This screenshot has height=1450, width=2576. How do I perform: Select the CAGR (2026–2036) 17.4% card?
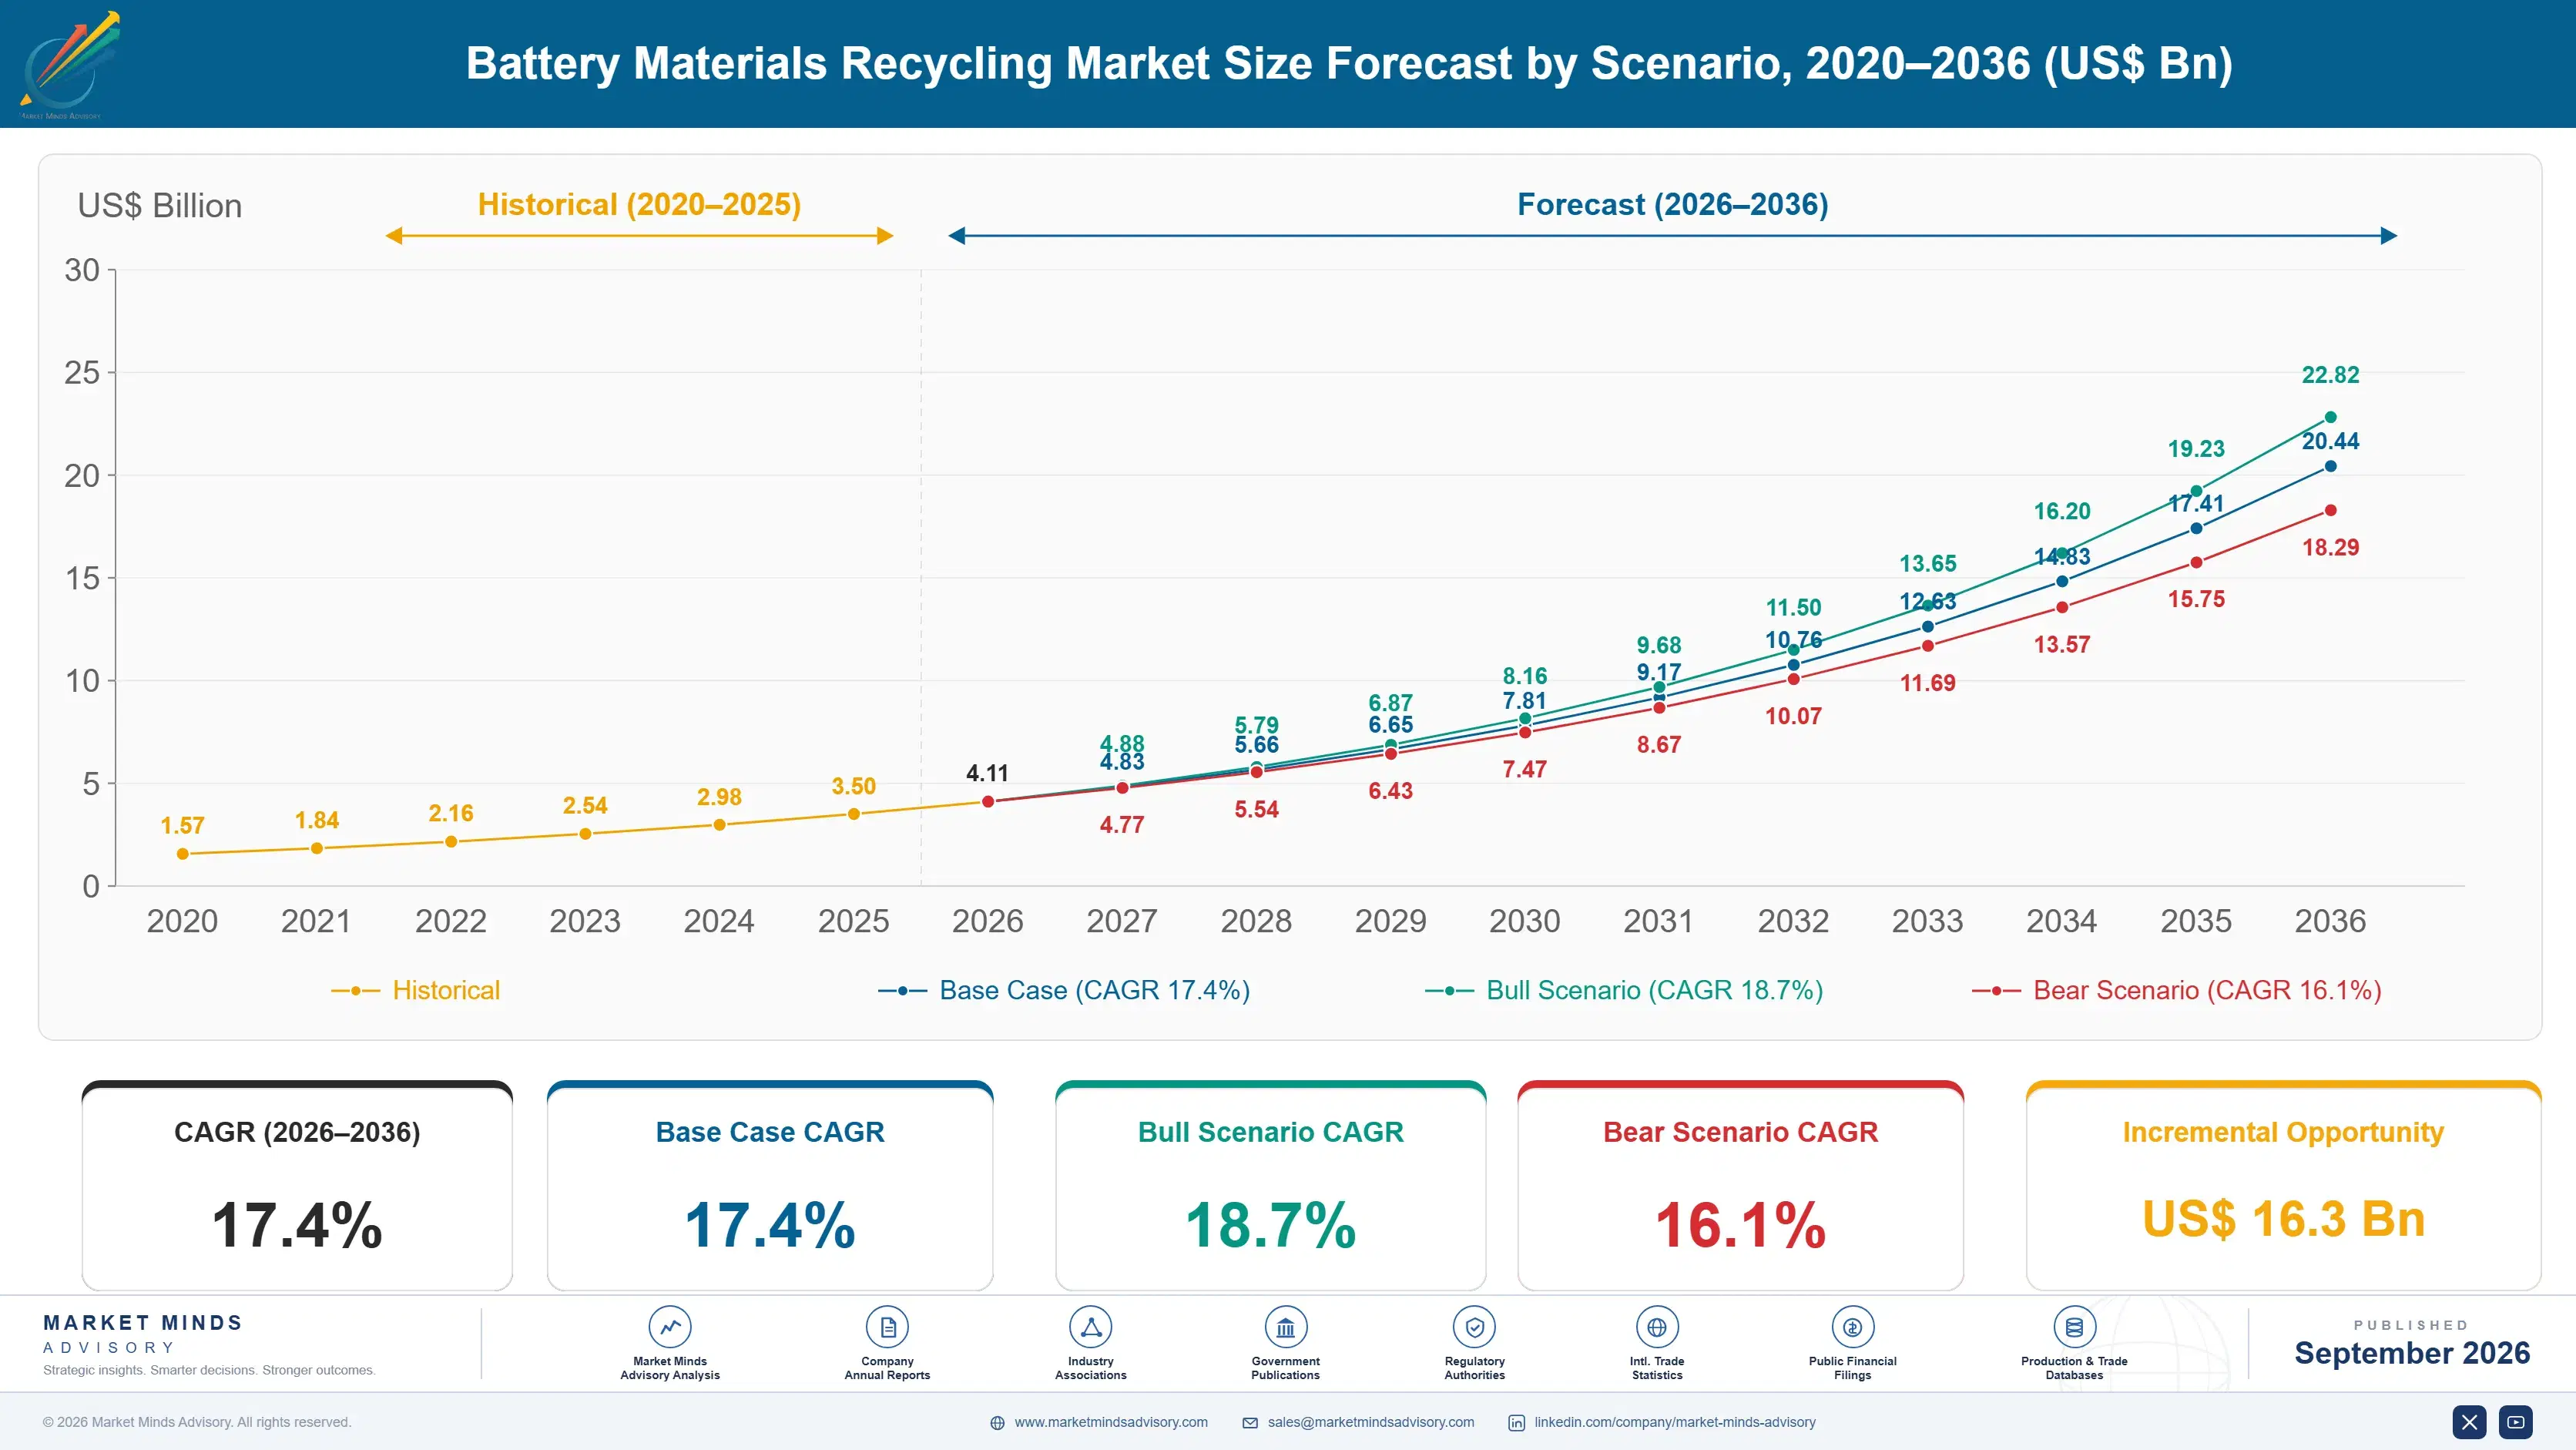pos(297,1186)
